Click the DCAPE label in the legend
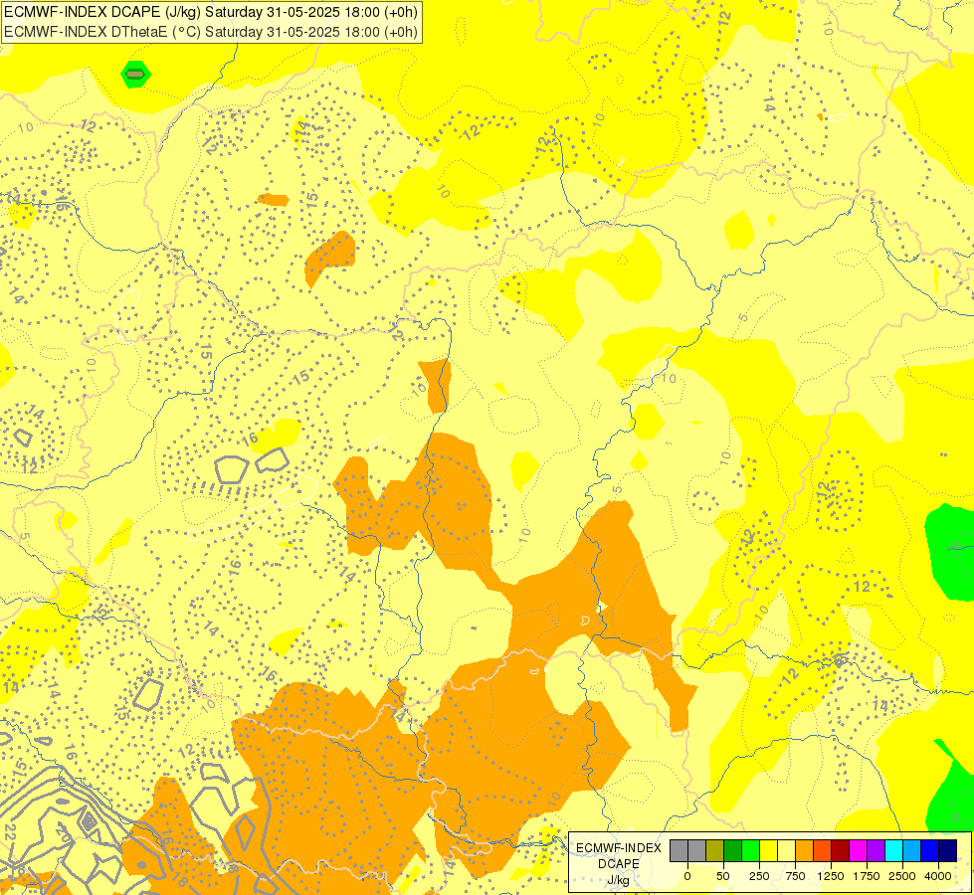The image size is (974, 895). click(x=619, y=864)
